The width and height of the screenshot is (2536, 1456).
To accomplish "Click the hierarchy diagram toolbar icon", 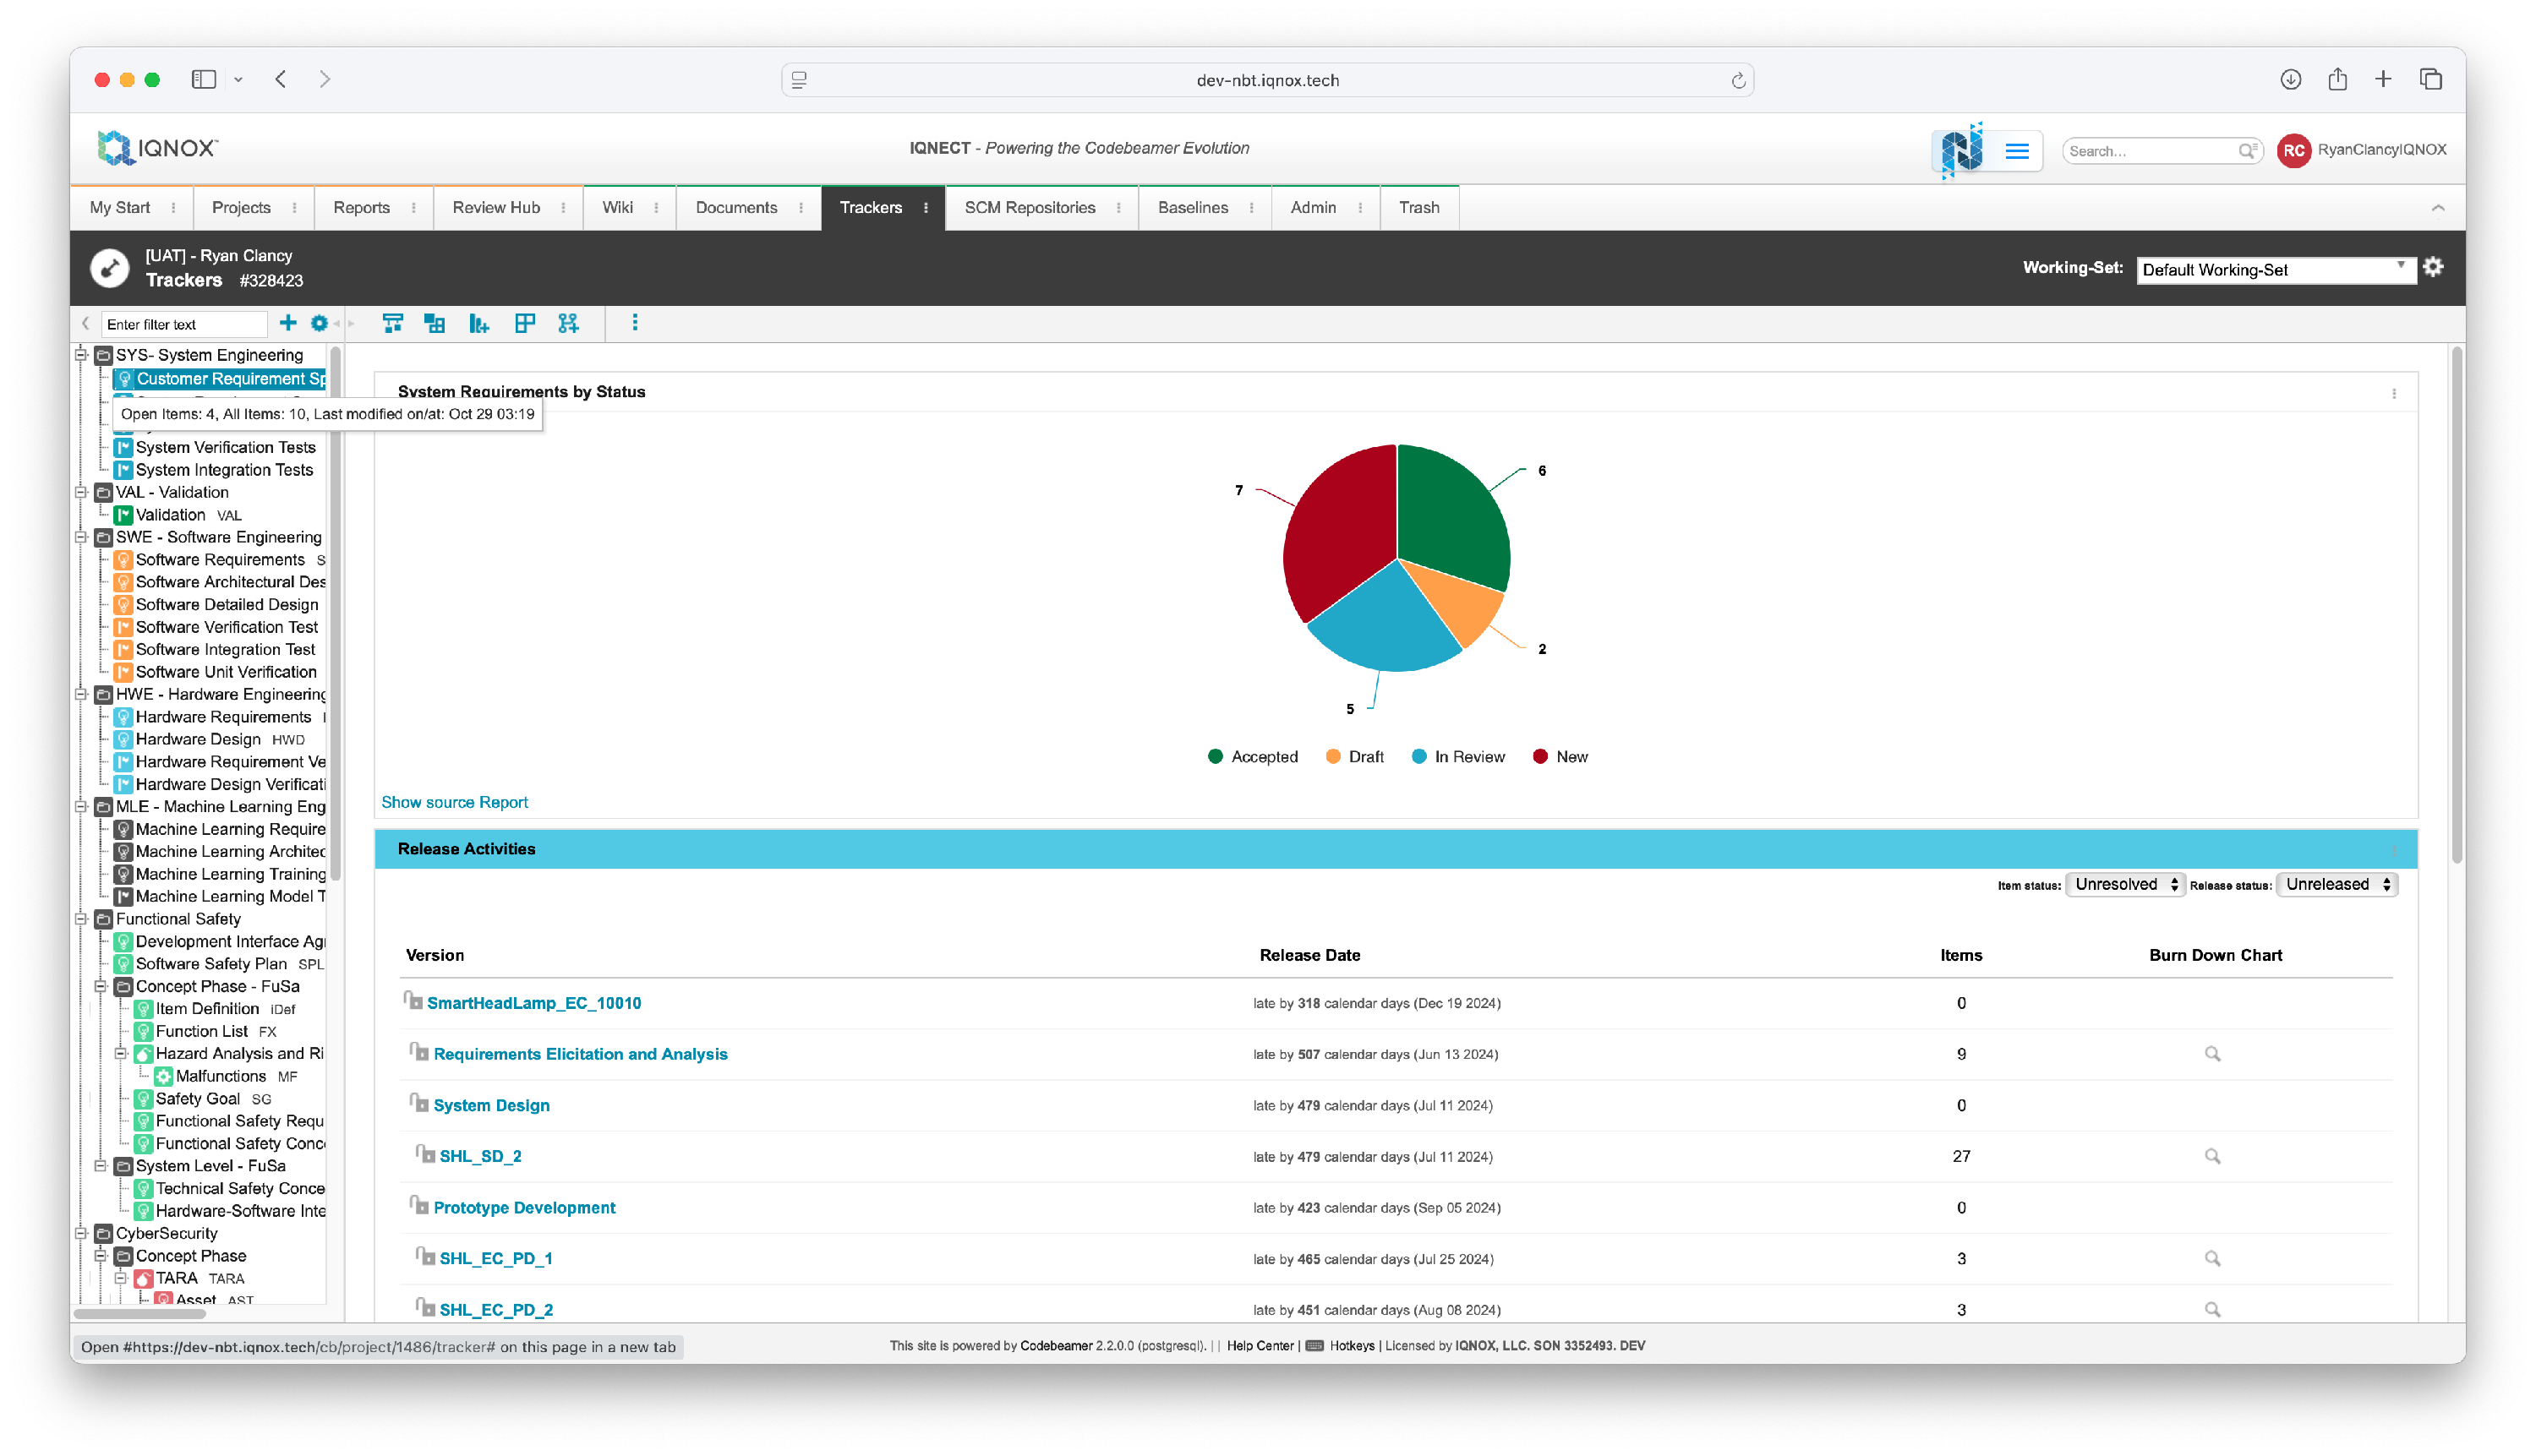I will pos(392,323).
